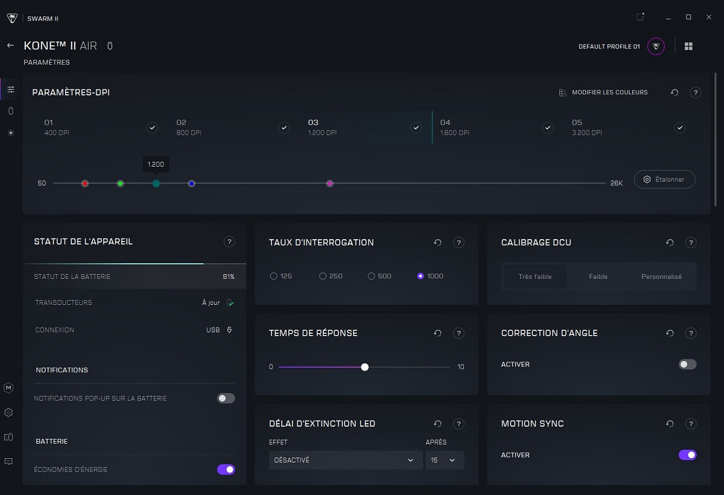The width and height of the screenshot is (724, 495).
Task: Reset the Taux d'interrogation setting
Action: 438,243
